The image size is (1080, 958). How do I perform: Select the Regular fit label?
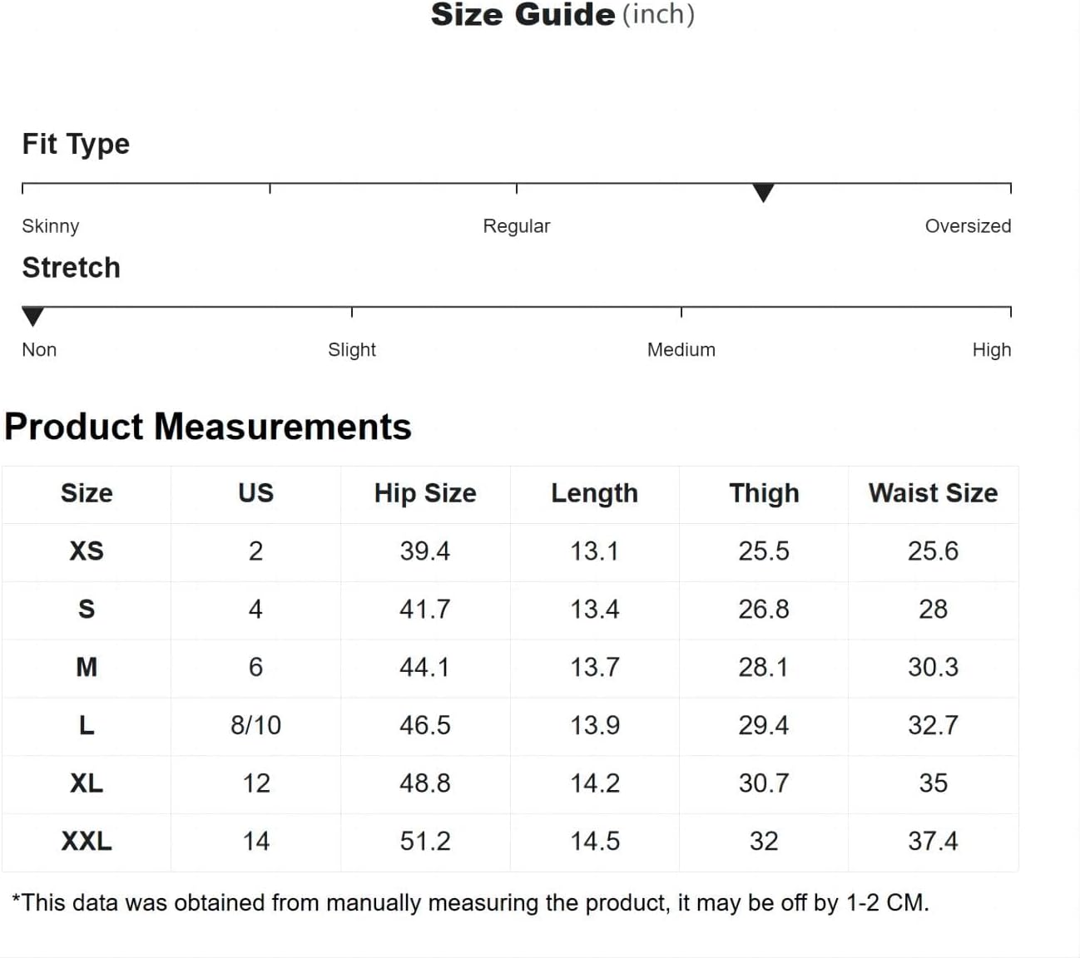516,226
